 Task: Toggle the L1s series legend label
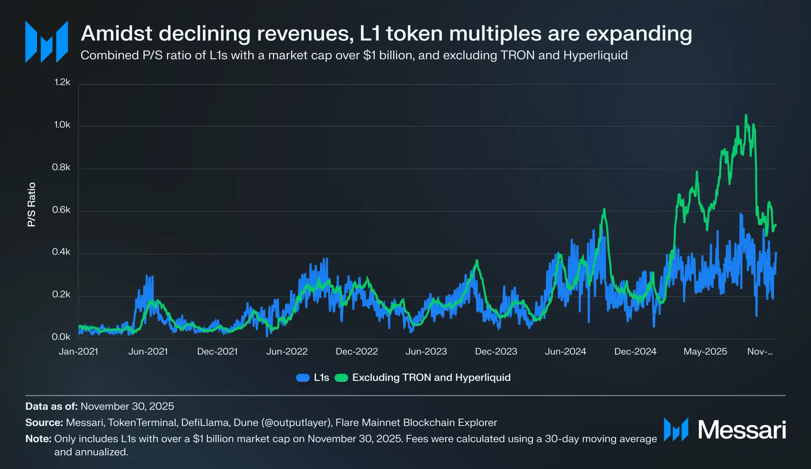click(x=321, y=377)
